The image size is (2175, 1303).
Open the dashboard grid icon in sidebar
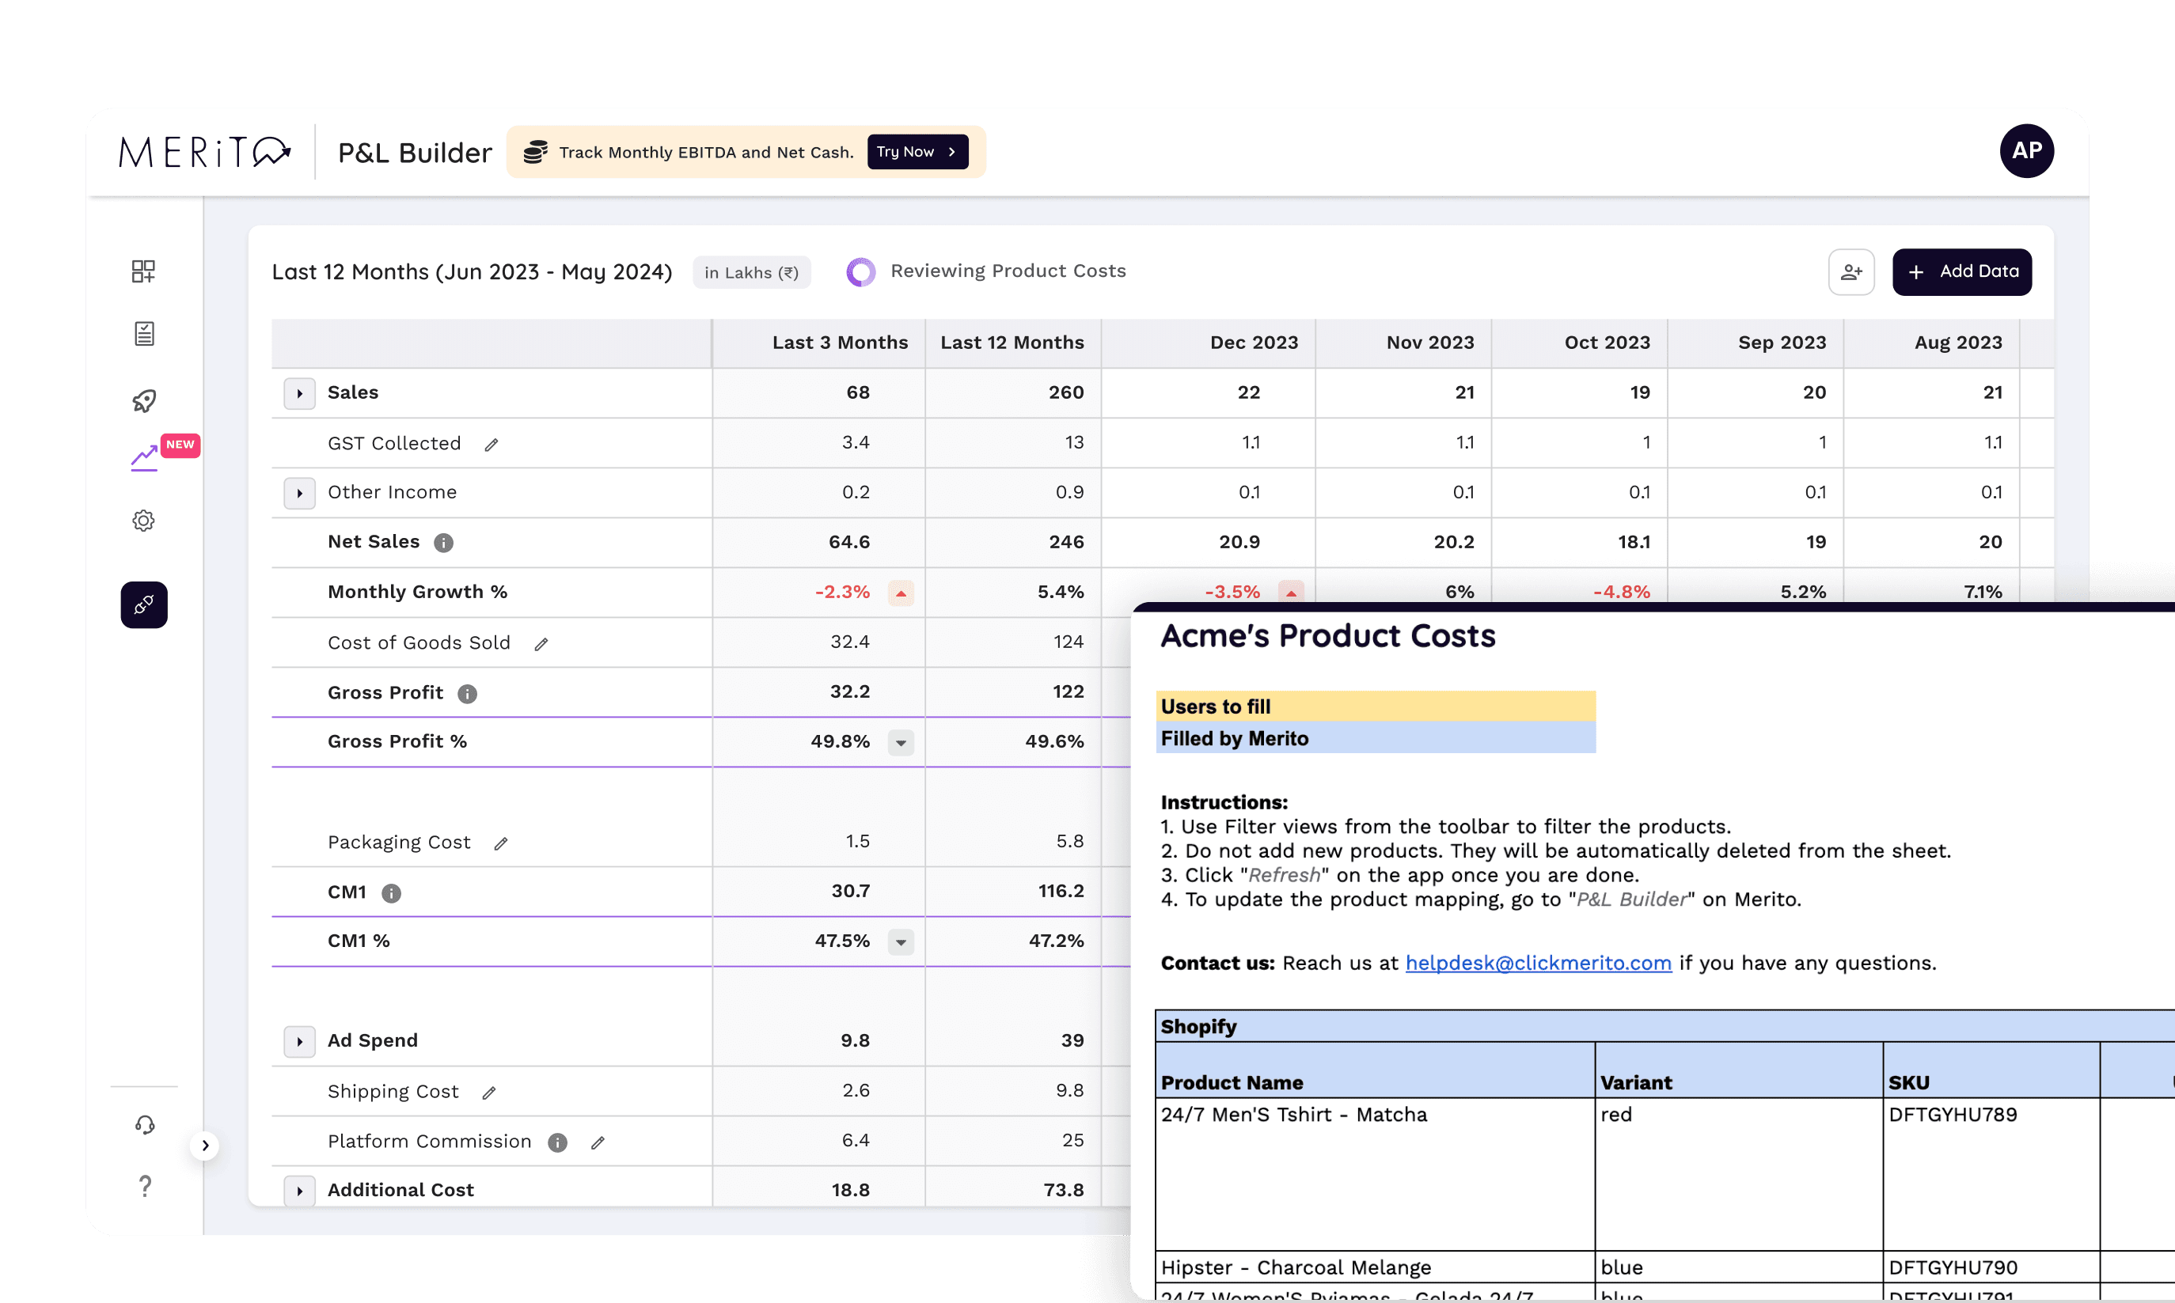tap(143, 271)
